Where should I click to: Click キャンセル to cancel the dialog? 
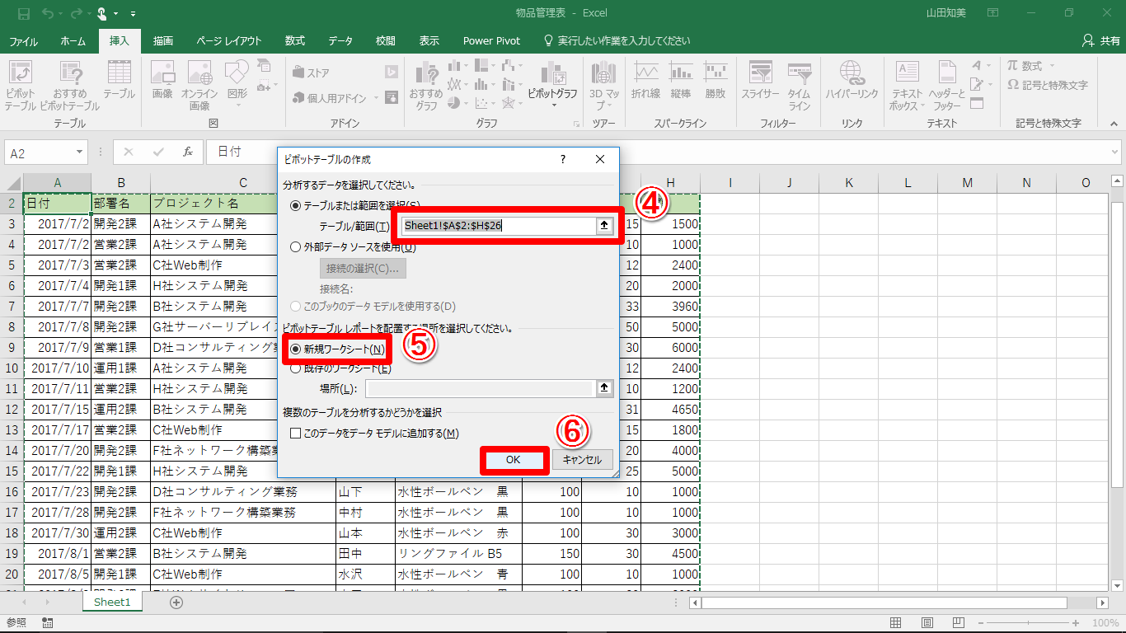[583, 460]
